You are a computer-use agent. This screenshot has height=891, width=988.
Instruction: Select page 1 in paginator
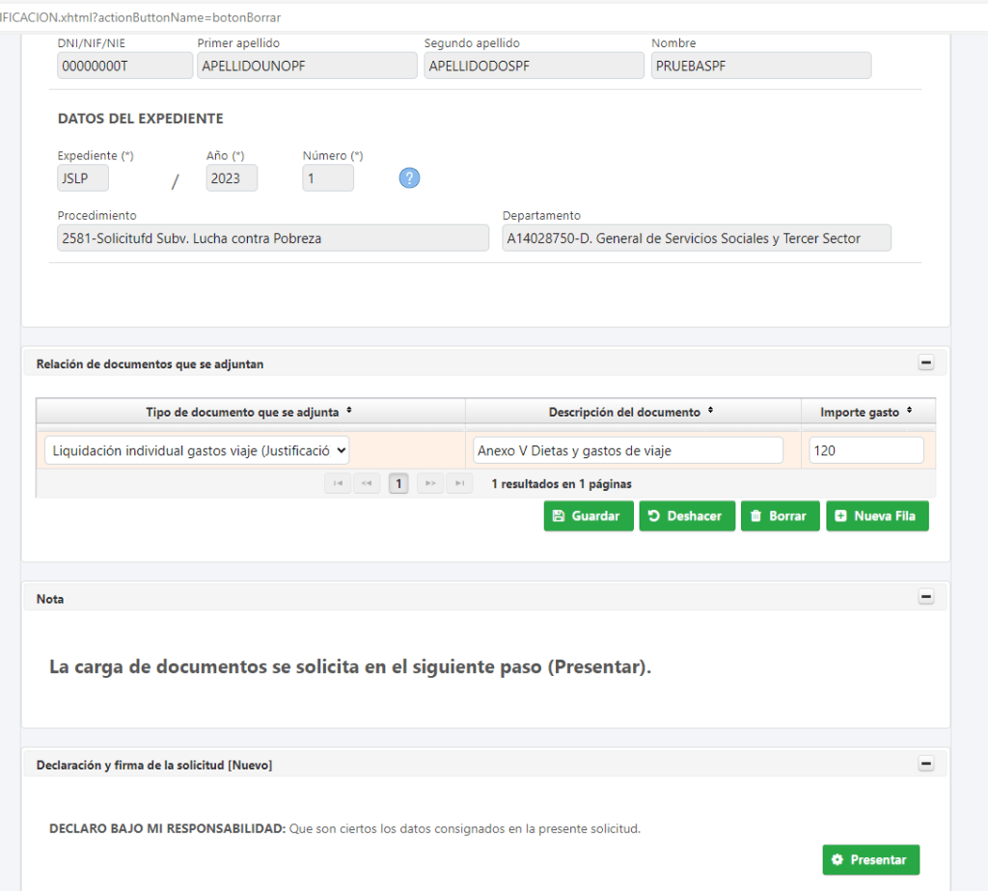398,483
